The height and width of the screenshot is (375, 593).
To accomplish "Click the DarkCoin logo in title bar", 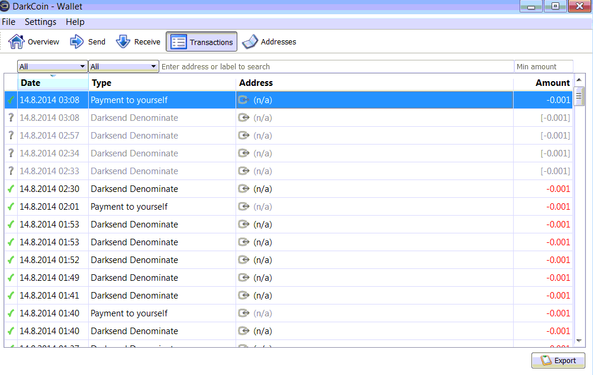I will (5, 6).
